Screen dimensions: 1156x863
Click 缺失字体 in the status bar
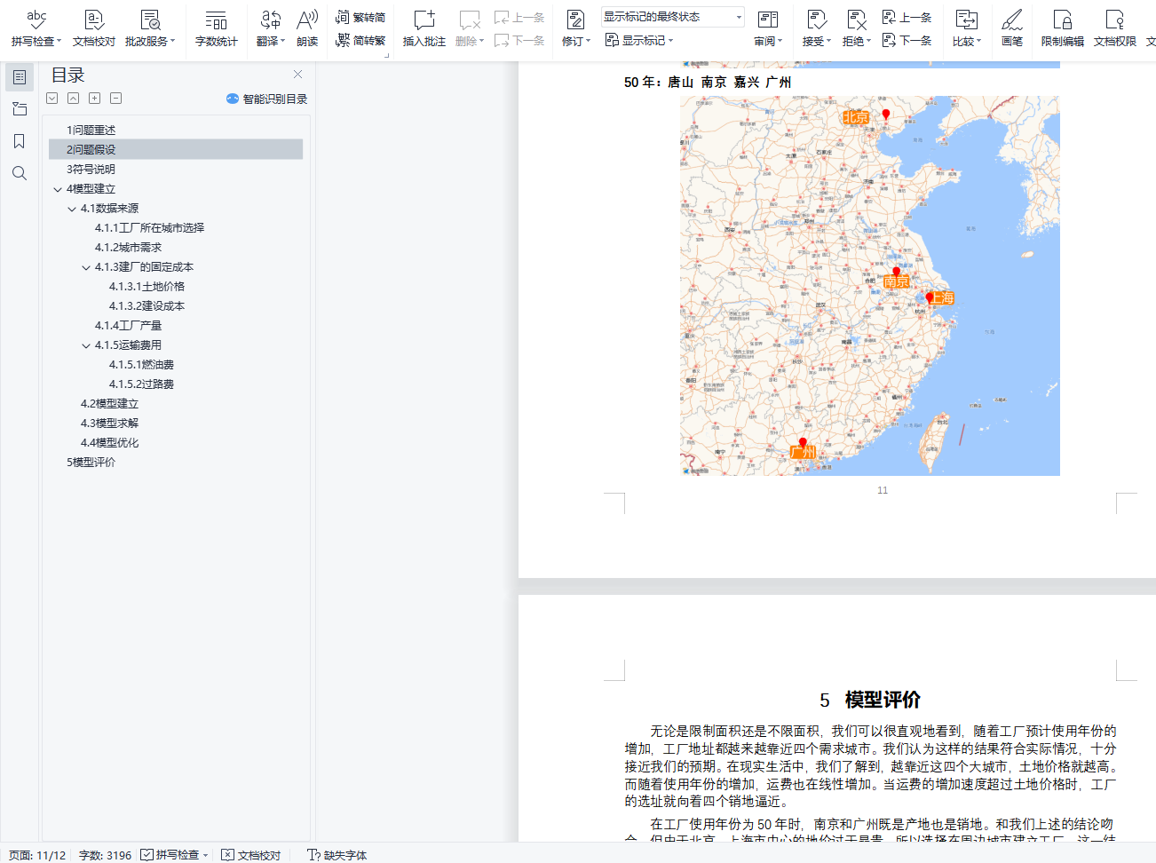(337, 855)
